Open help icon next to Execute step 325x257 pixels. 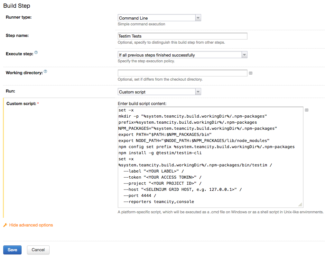36,52
